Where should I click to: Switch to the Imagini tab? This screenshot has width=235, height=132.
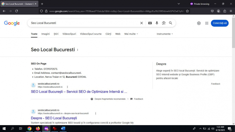click(45, 34)
